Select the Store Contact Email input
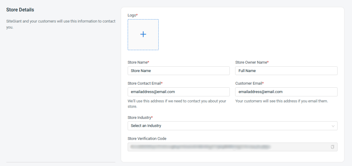The image size is (352, 166). pyautogui.click(x=178, y=92)
